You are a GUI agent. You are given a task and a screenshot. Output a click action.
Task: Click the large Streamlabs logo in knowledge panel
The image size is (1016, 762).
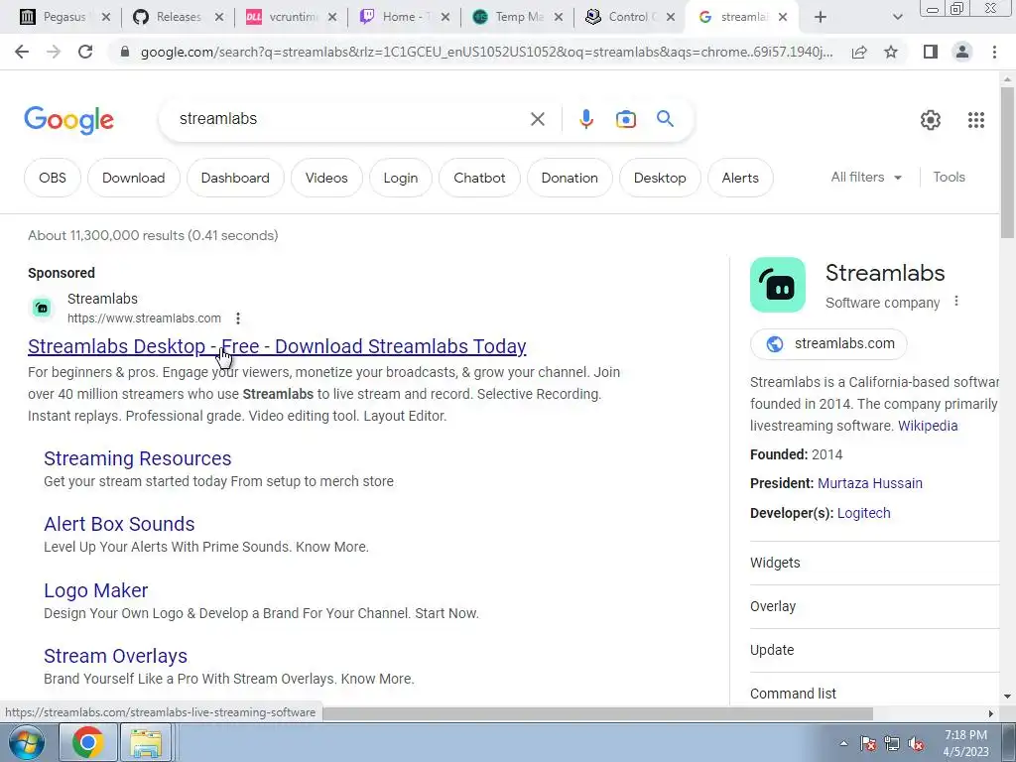(x=778, y=285)
